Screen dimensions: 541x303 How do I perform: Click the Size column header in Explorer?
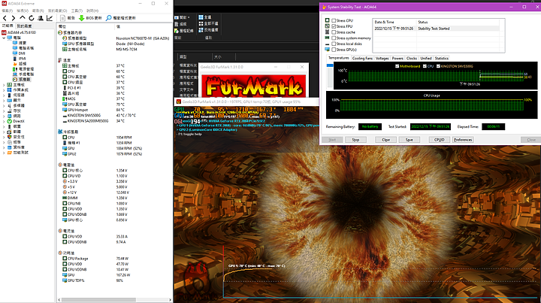tap(224, 57)
